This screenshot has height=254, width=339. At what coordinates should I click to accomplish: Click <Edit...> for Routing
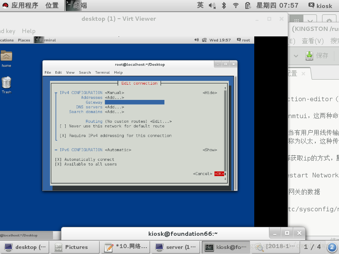(161, 121)
